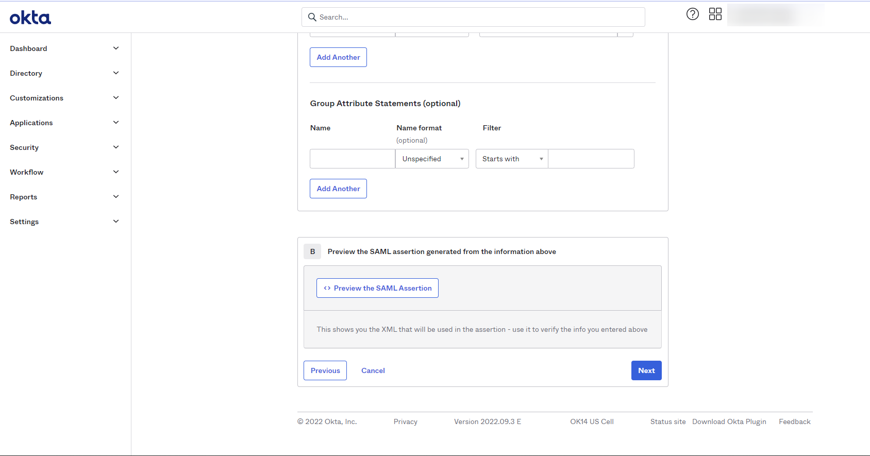The width and height of the screenshot is (870, 456).
Task: Expand the Dashboard menu chevron
Action: [116, 48]
